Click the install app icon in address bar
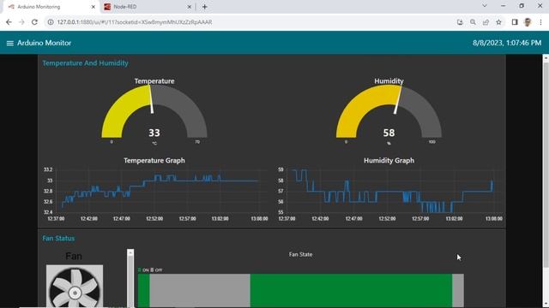 460,22
